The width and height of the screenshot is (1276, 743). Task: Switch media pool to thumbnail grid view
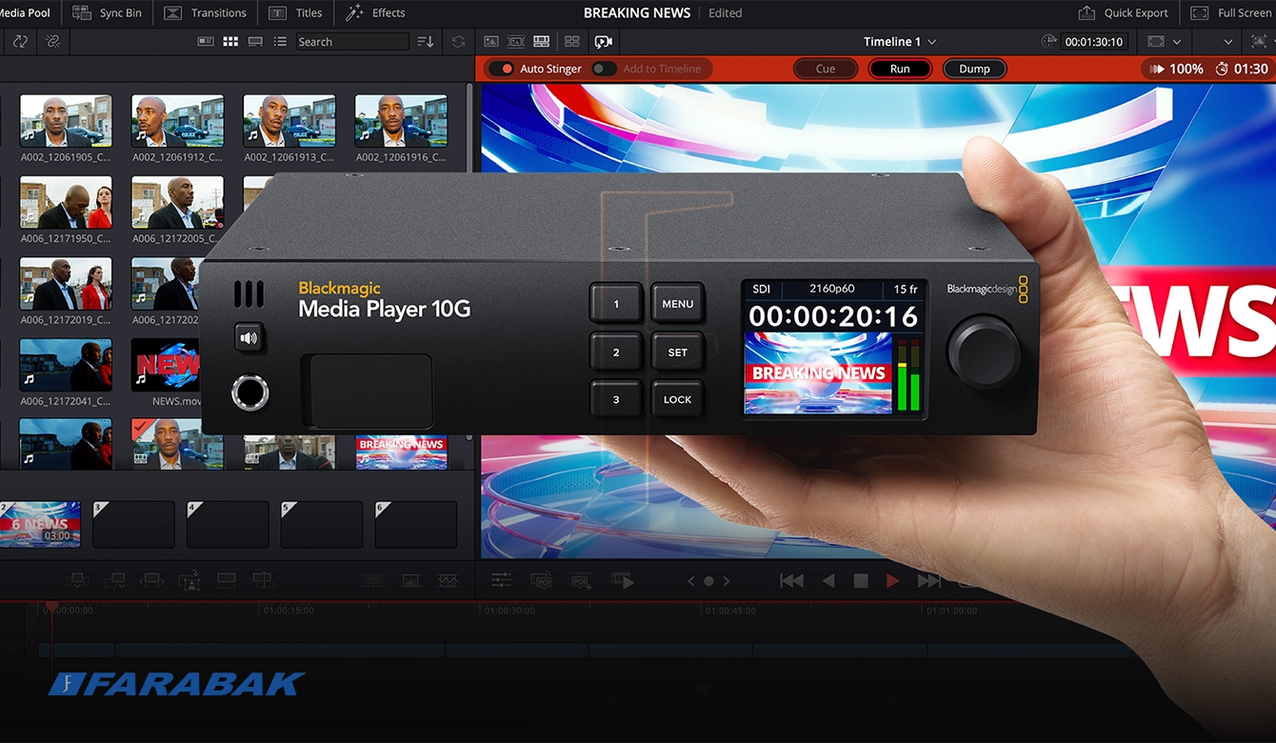click(230, 42)
